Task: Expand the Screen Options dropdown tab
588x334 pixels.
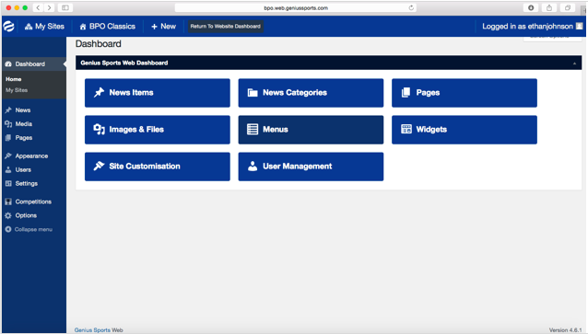Action: click(x=552, y=39)
